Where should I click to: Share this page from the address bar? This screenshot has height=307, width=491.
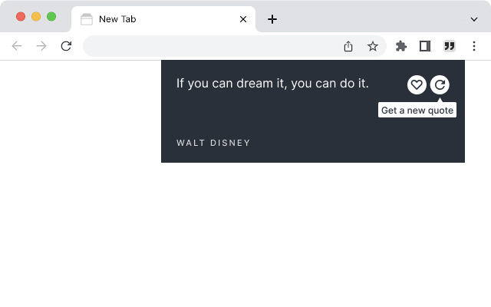tap(348, 46)
